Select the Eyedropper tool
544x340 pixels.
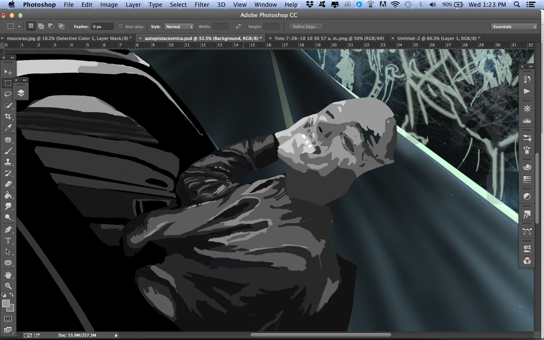click(8, 127)
